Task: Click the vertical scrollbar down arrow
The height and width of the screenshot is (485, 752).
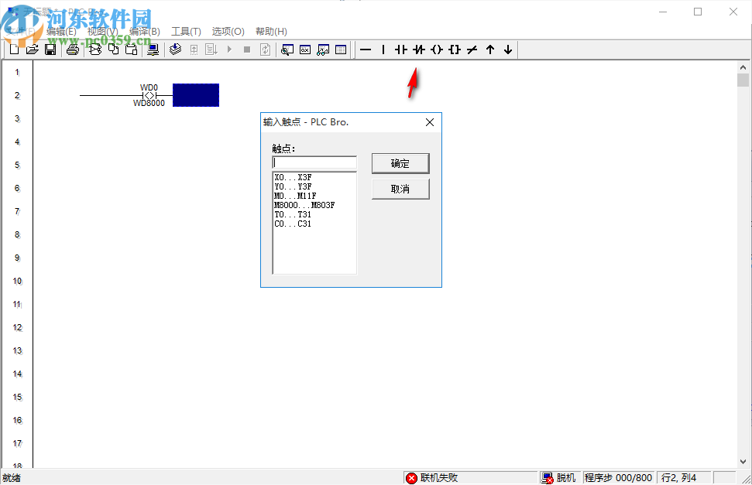Action: point(743,462)
